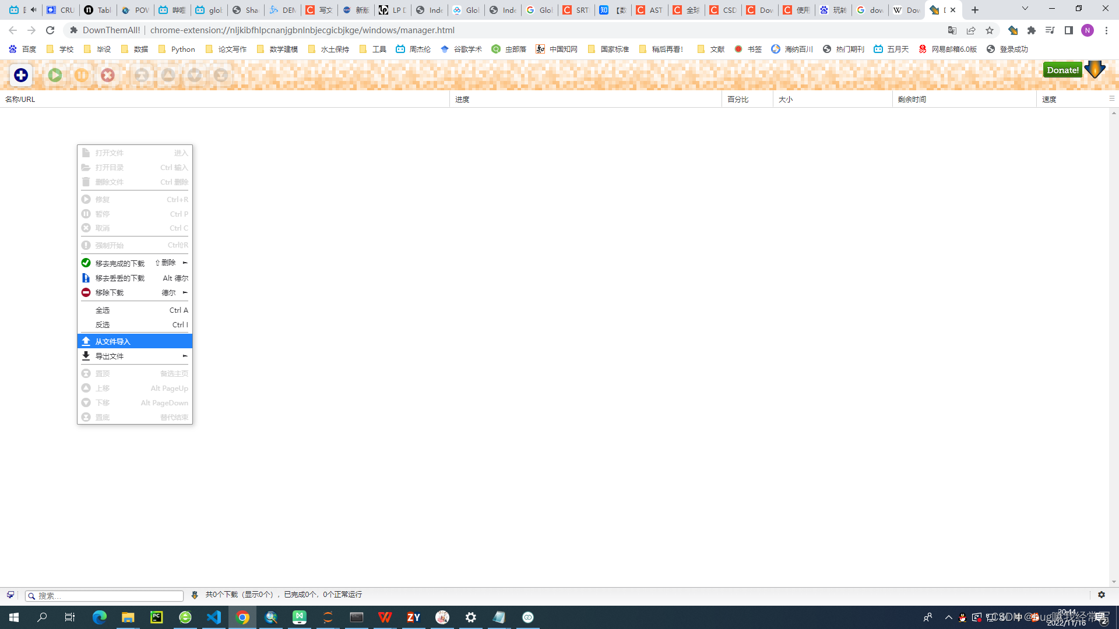The height and width of the screenshot is (629, 1119).
Task: Click the translate page icon
Action: click(952, 30)
